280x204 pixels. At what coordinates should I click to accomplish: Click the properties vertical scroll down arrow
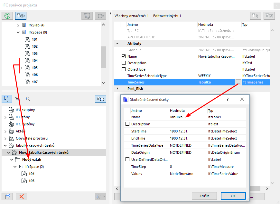click(273, 183)
